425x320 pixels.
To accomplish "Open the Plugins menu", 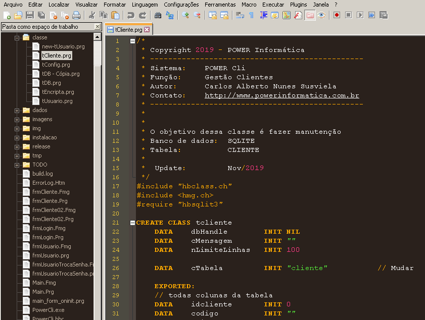I will point(299,5).
